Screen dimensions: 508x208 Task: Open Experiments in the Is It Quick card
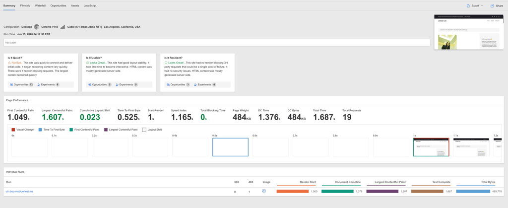[x=48, y=84]
